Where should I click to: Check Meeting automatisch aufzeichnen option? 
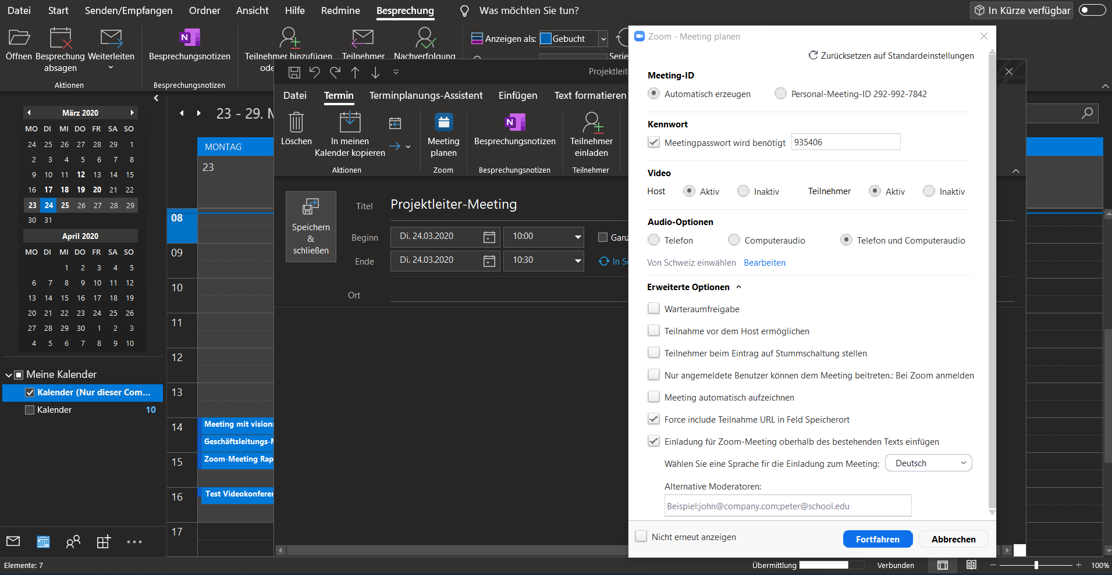pyautogui.click(x=654, y=397)
